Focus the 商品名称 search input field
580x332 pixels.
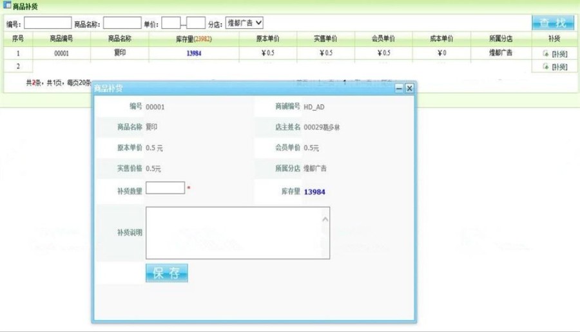coord(122,23)
